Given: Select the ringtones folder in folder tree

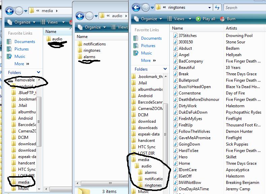Looking at the screenshot, I should click(x=153, y=185).
